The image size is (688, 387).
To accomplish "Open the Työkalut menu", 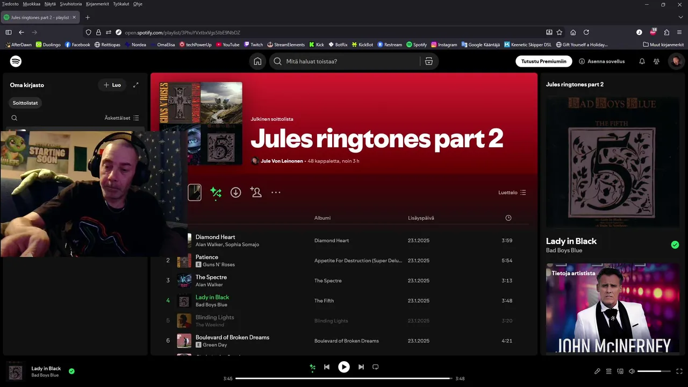I will pos(121,4).
